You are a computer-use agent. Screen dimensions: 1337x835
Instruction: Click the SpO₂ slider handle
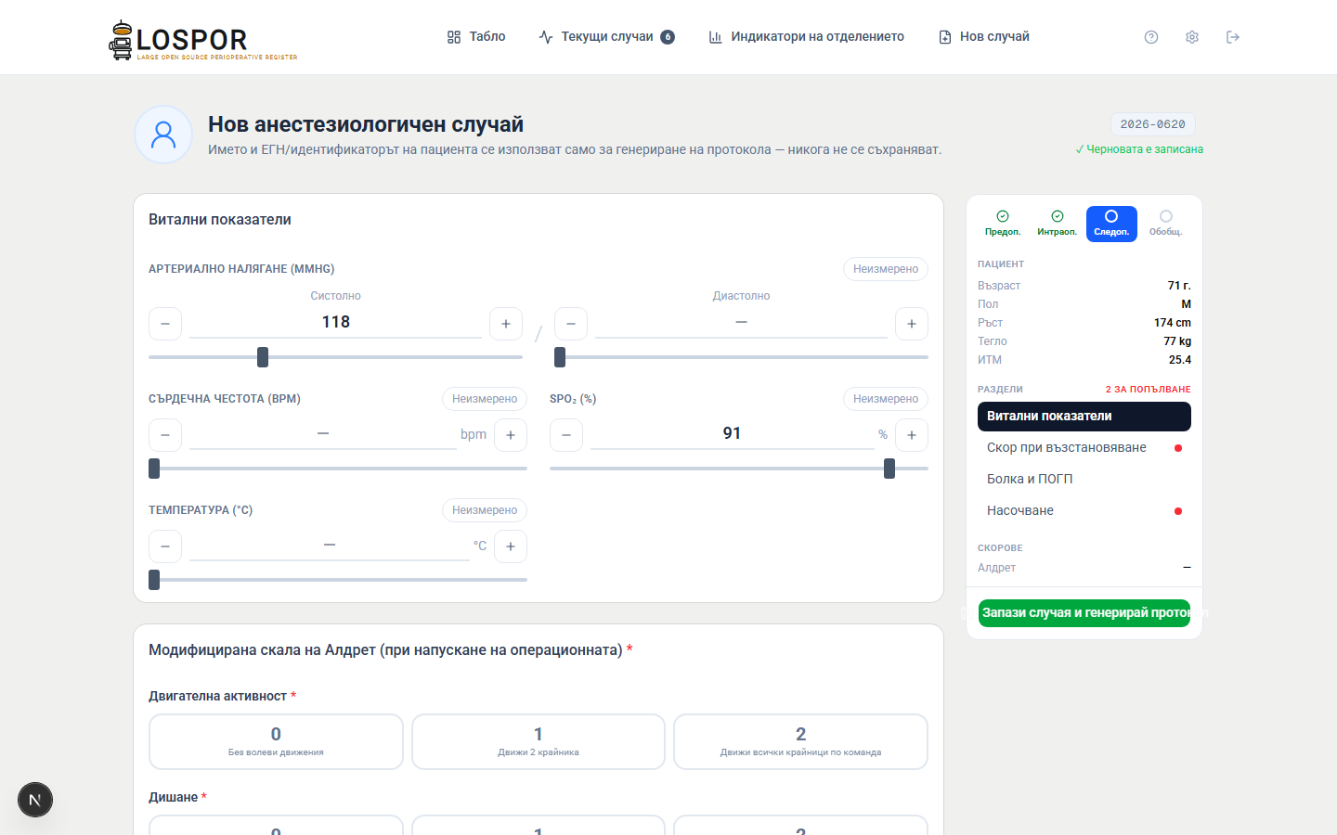tap(889, 469)
